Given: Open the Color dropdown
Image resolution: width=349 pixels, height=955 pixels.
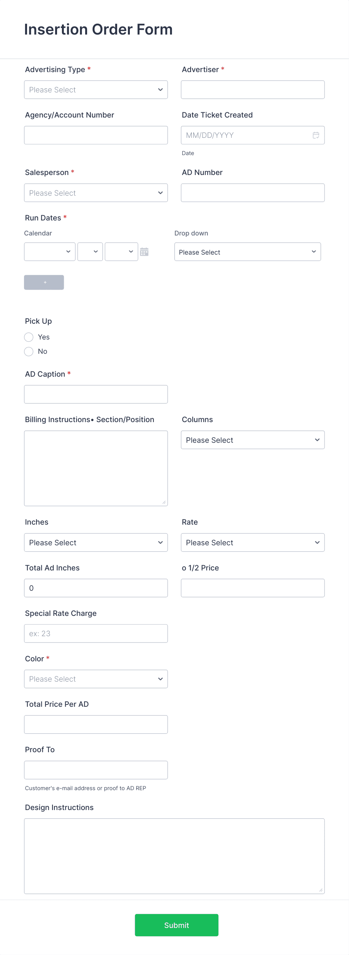Looking at the screenshot, I should click(96, 679).
